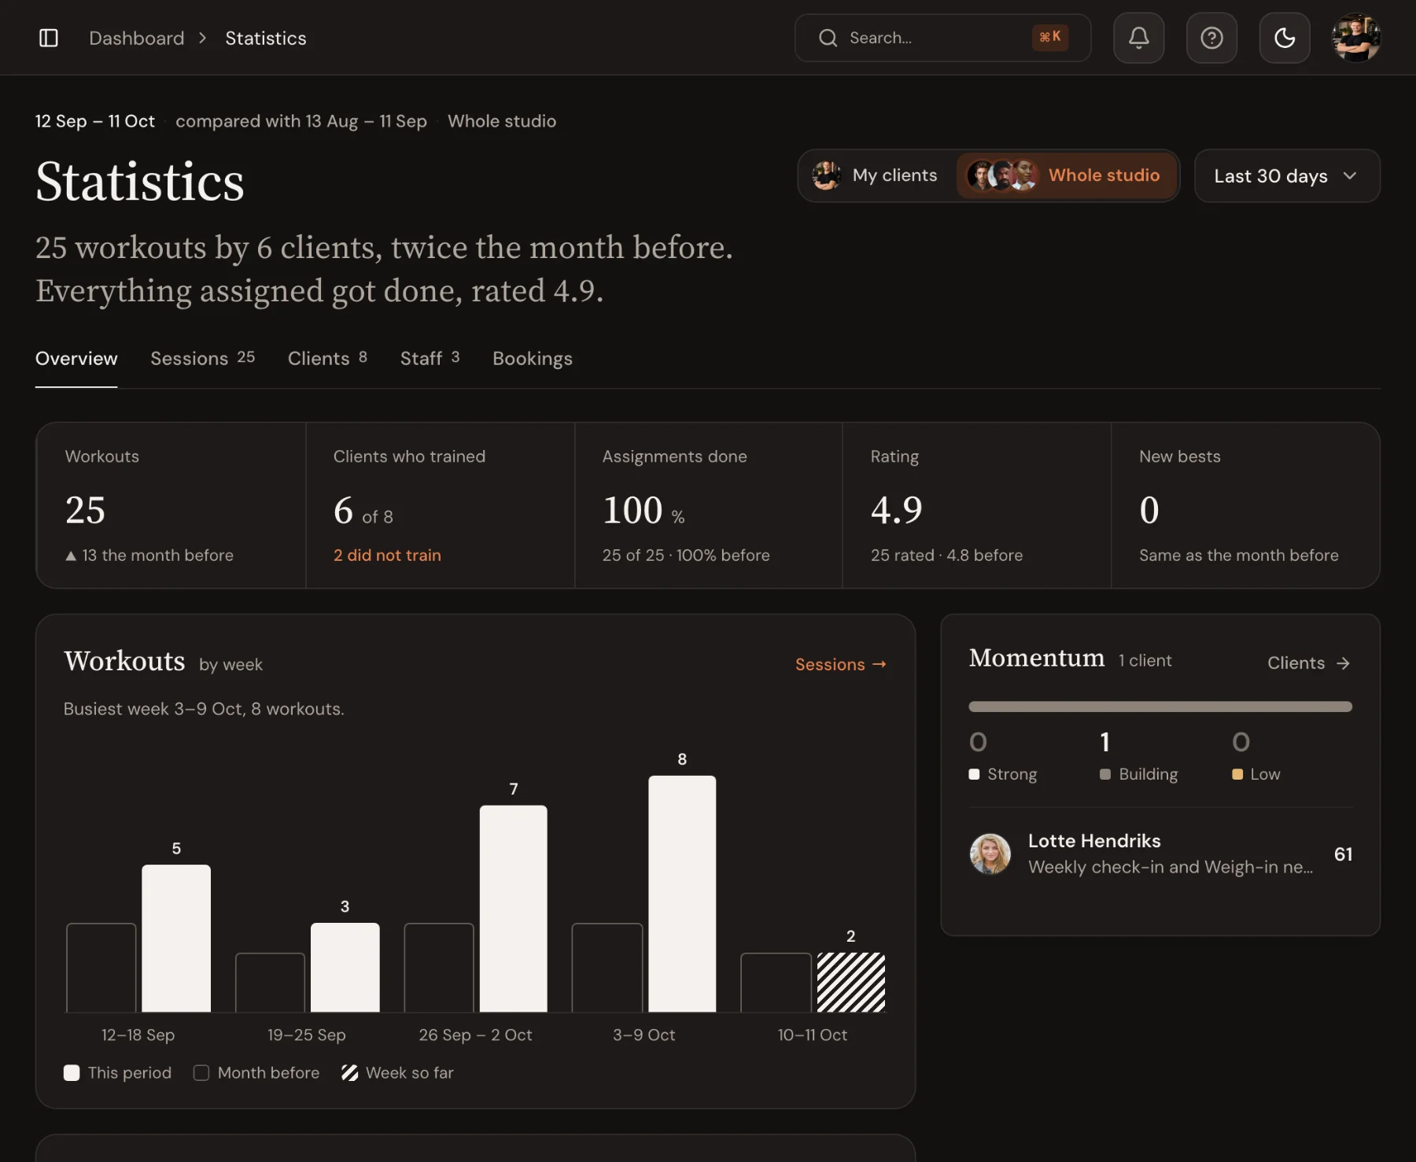Click the ⌘K shortcut badge
The image size is (1416, 1162).
click(x=1050, y=37)
